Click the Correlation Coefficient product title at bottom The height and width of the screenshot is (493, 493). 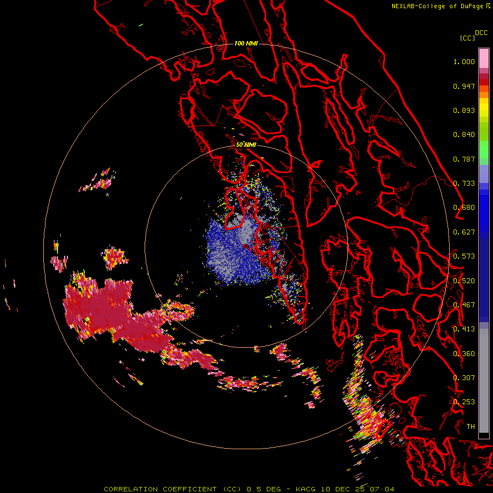tap(173, 489)
